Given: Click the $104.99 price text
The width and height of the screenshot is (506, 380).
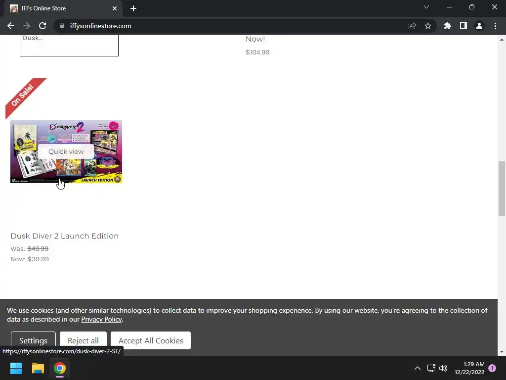Looking at the screenshot, I should (x=257, y=52).
